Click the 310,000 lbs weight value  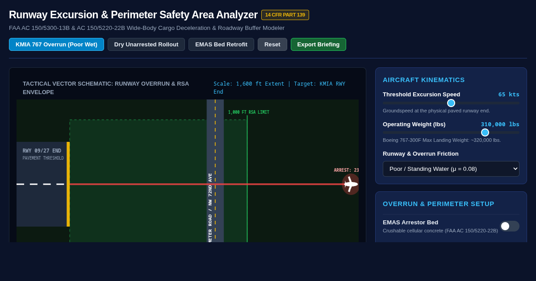500,124
